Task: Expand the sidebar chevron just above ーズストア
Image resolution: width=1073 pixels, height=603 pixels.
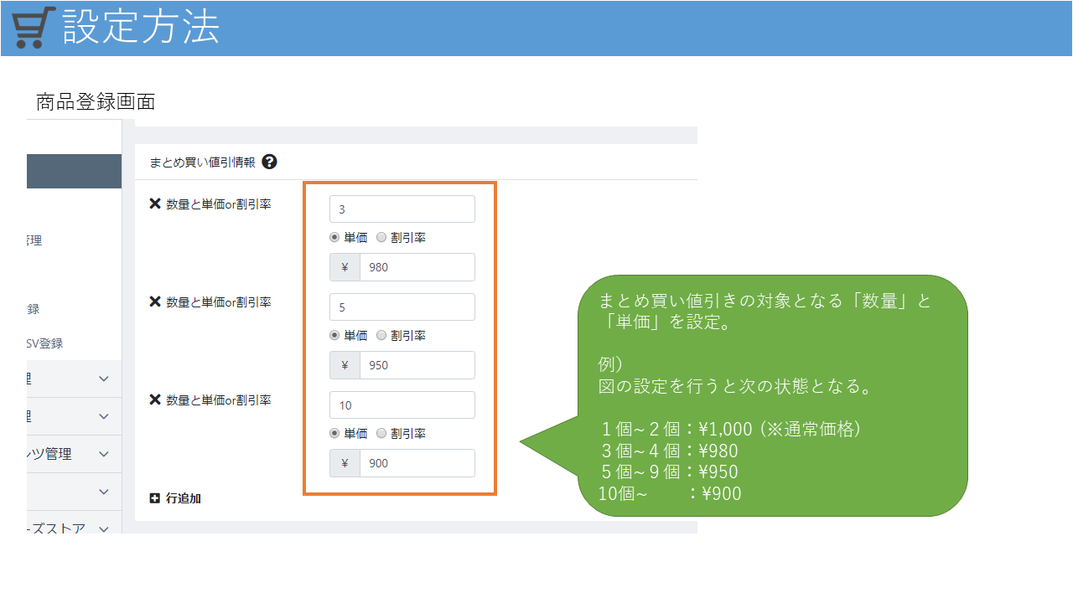Action: [103, 492]
